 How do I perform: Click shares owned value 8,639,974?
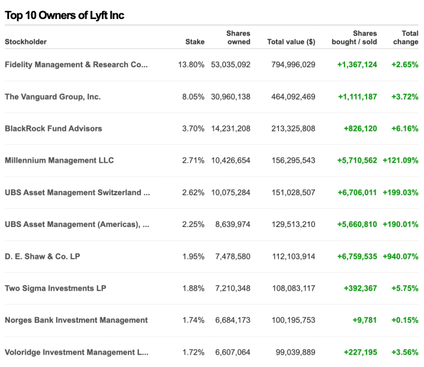tap(233, 224)
